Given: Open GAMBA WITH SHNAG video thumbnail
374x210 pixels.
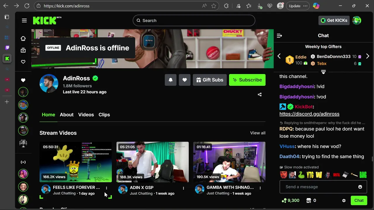Looking at the screenshot, I should pyautogui.click(x=229, y=162).
